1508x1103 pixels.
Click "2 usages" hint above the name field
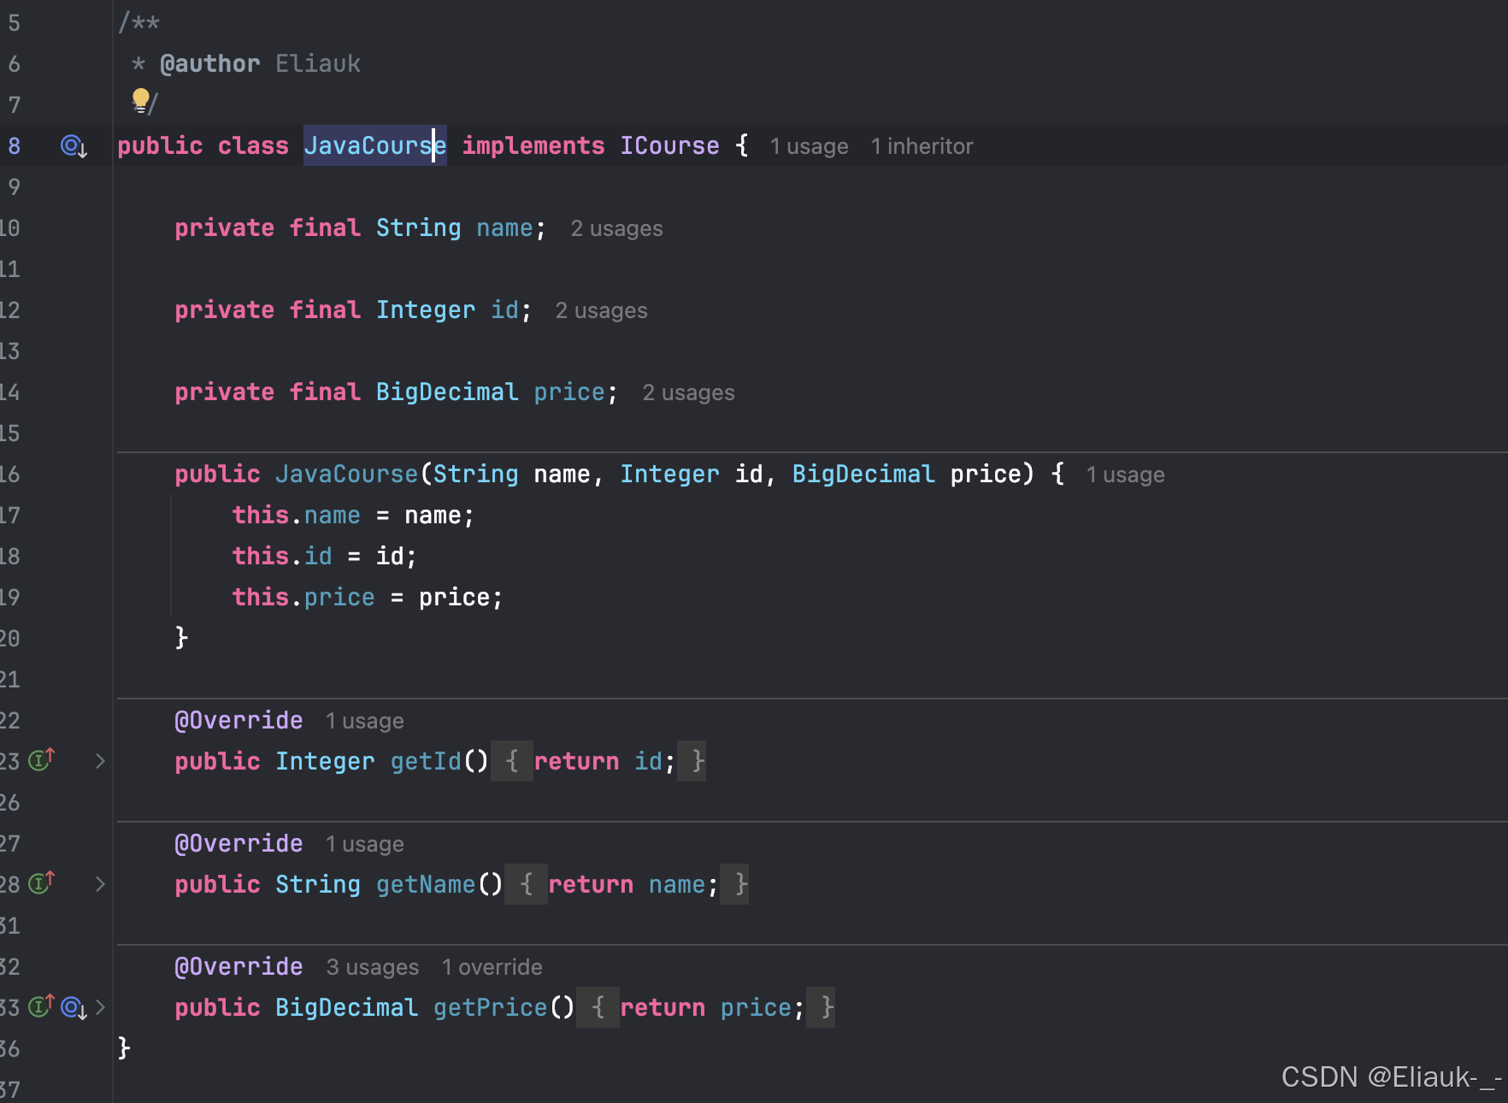[616, 228]
